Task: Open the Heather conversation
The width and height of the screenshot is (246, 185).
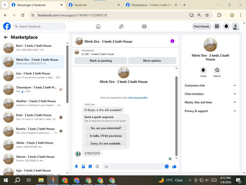Action: [33, 103]
